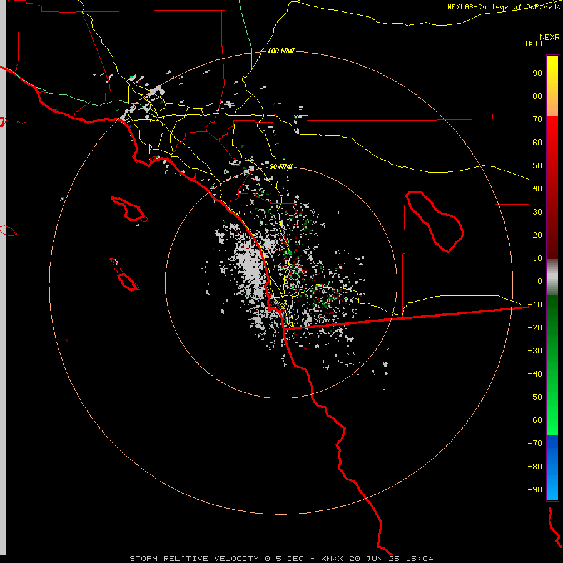Click the 60 knot scale label
Image resolution: width=563 pixels, height=563 pixels.
[x=537, y=142]
